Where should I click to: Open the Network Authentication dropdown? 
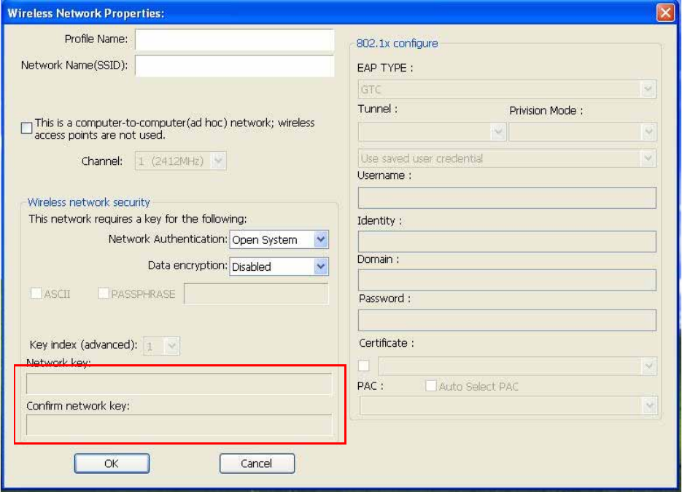coord(279,239)
